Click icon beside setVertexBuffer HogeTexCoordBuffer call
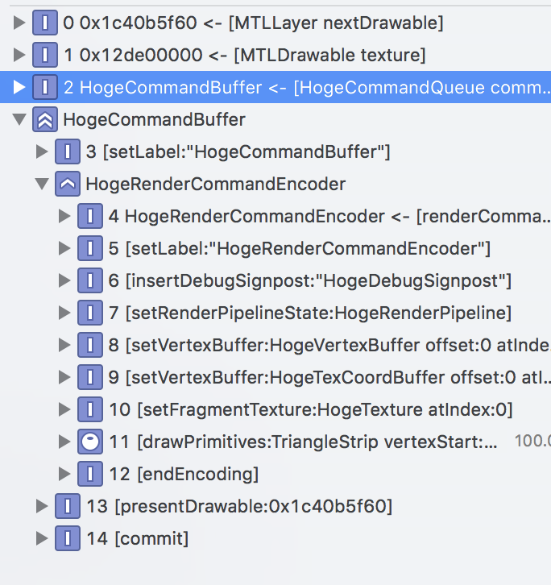Screen dimensions: 551x585 (90, 377)
